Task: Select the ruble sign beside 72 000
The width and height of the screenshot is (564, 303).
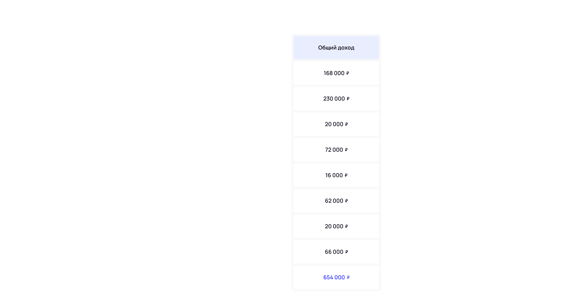Action: [x=346, y=150]
